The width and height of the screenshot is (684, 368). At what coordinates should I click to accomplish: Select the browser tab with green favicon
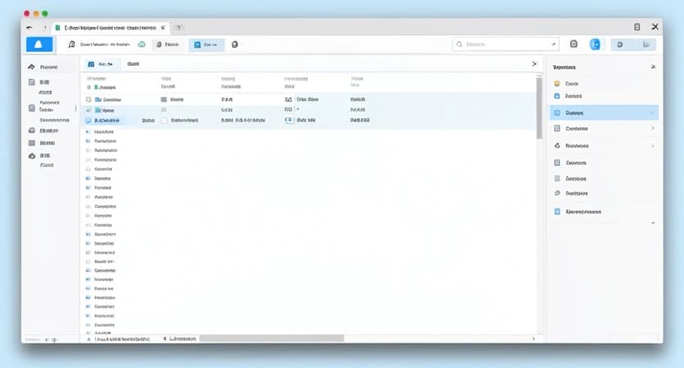110,27
